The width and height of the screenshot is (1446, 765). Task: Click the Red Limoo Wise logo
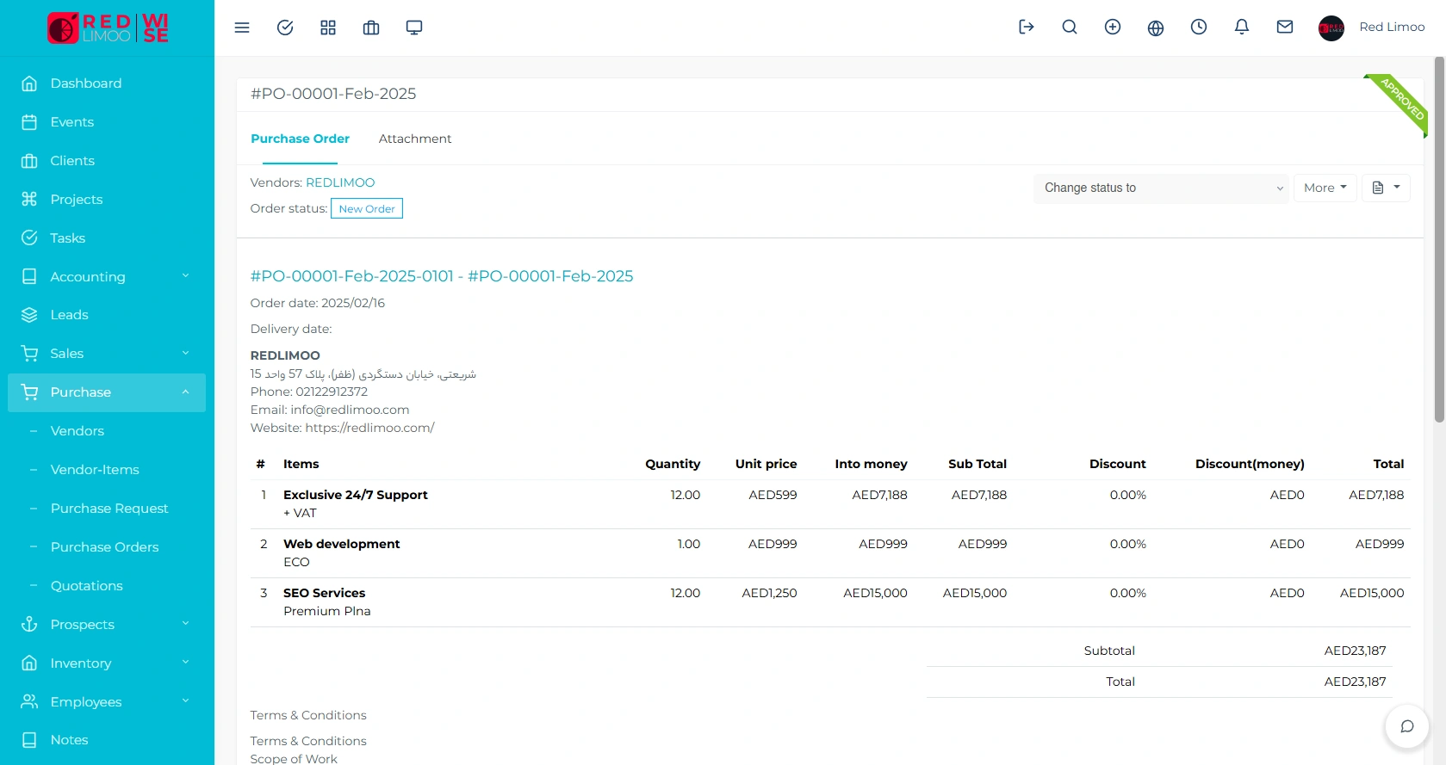108,28
